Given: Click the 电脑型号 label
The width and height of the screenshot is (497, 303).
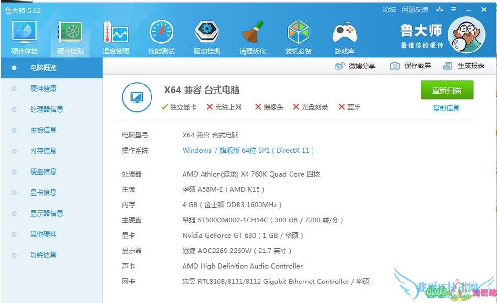Looking at the screenshot, I should (x=135, y=135).
